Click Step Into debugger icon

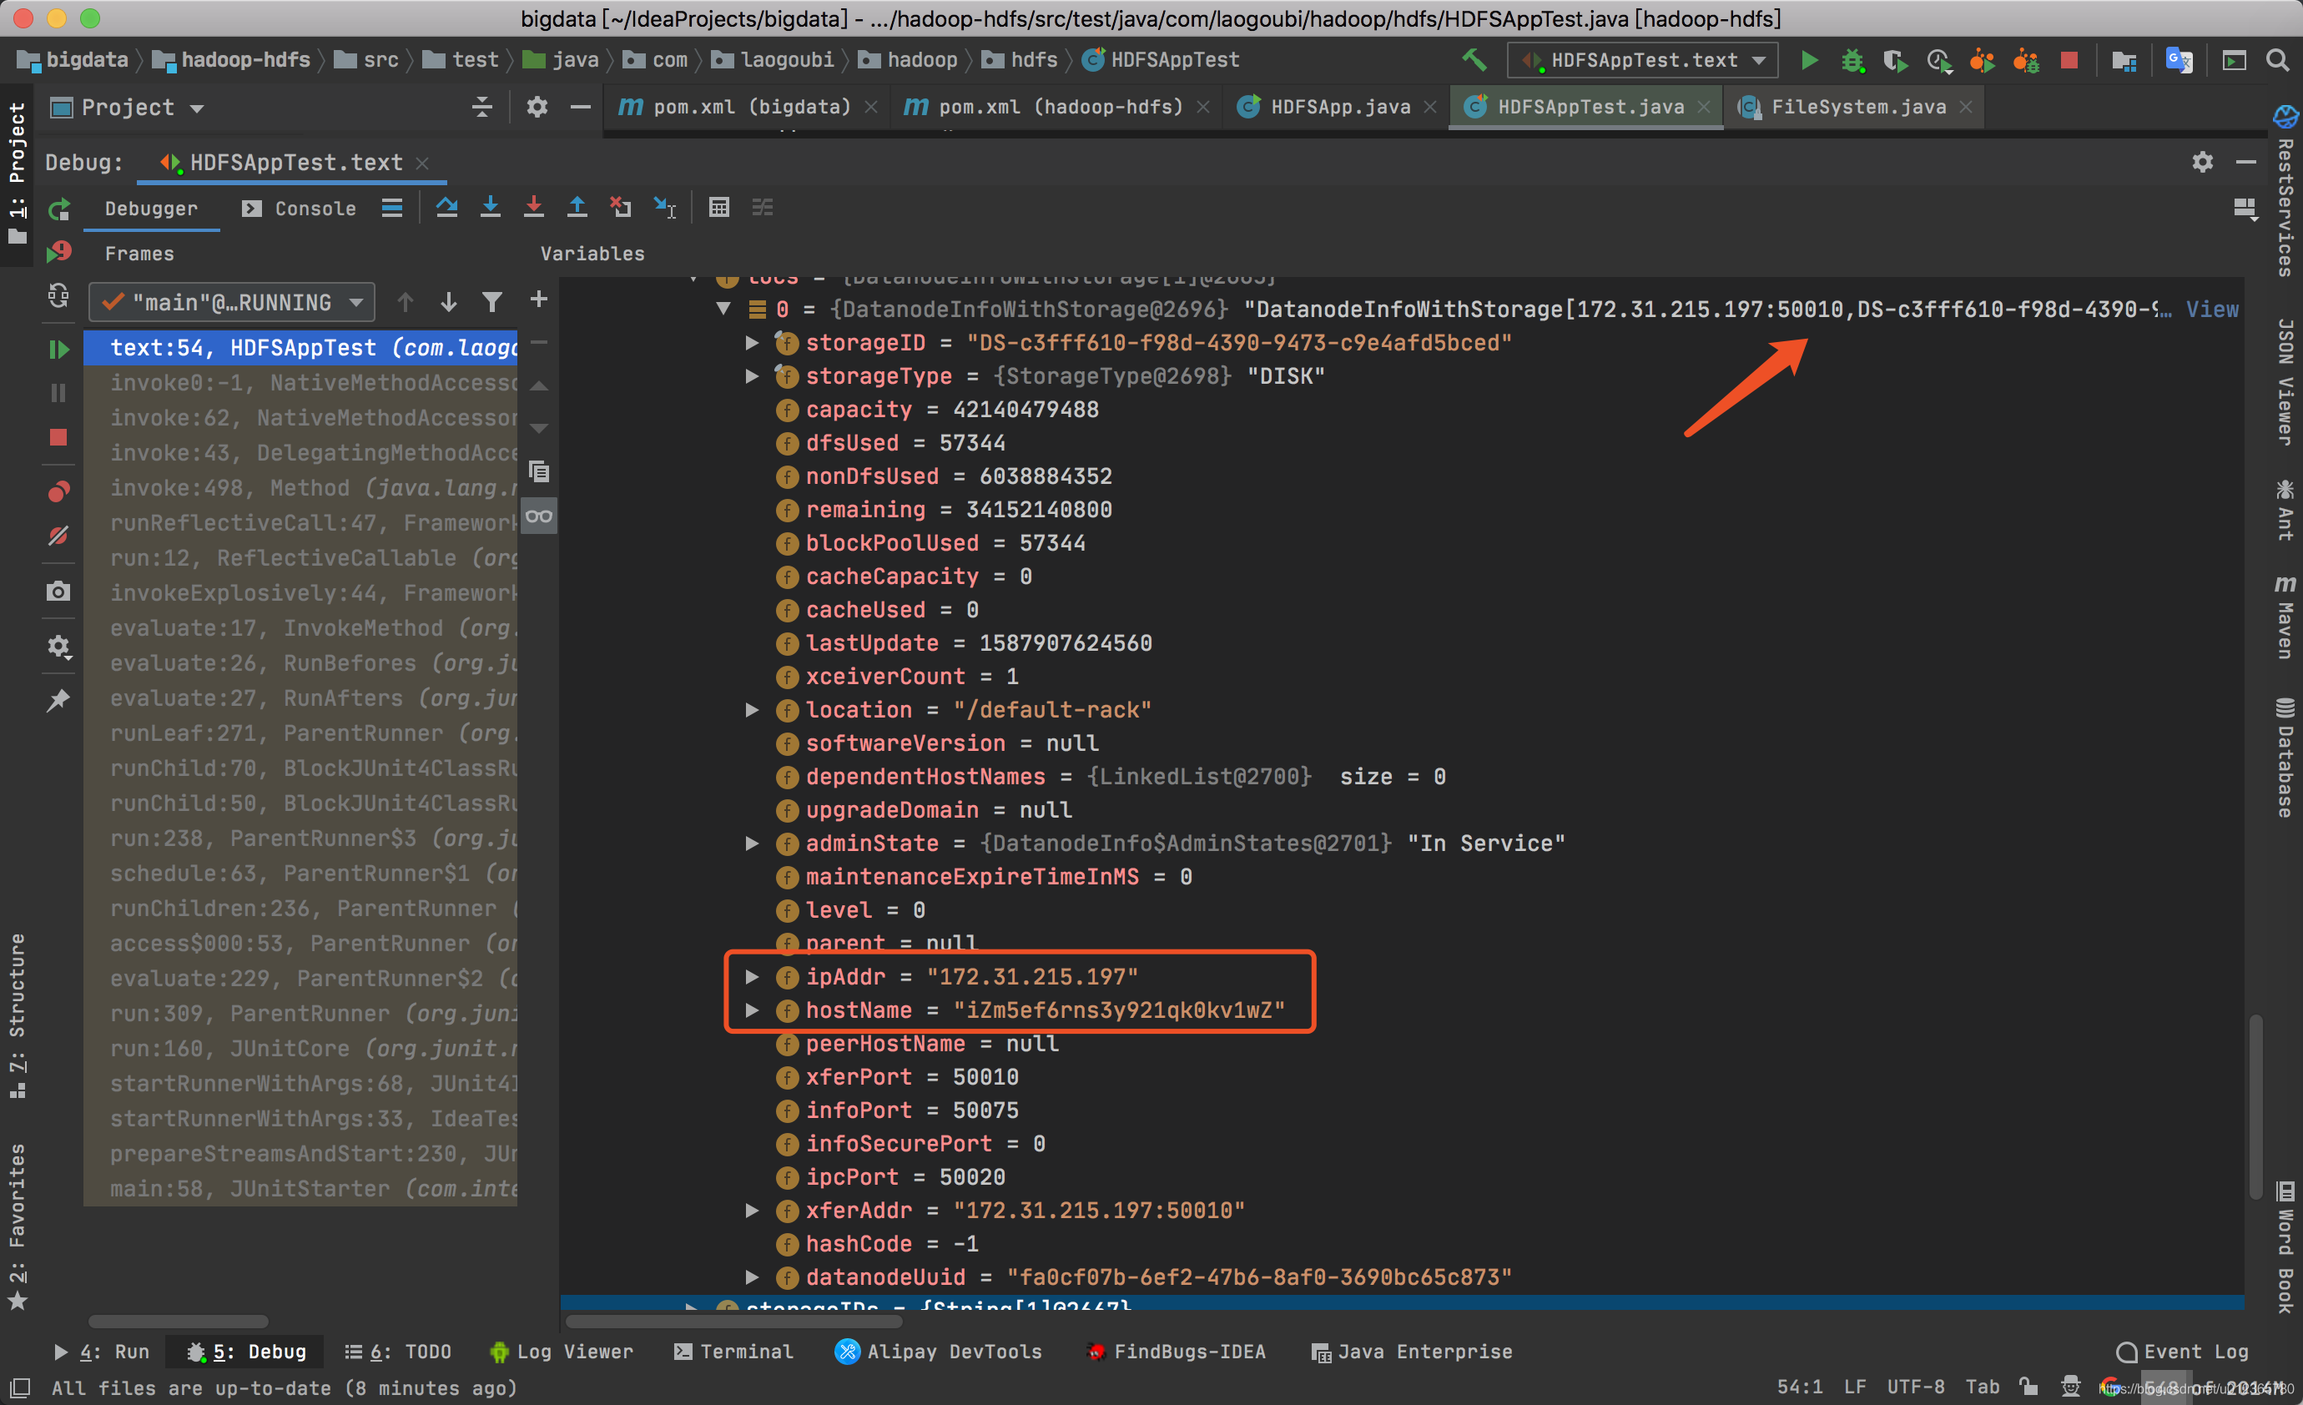[x=490, y=208]
